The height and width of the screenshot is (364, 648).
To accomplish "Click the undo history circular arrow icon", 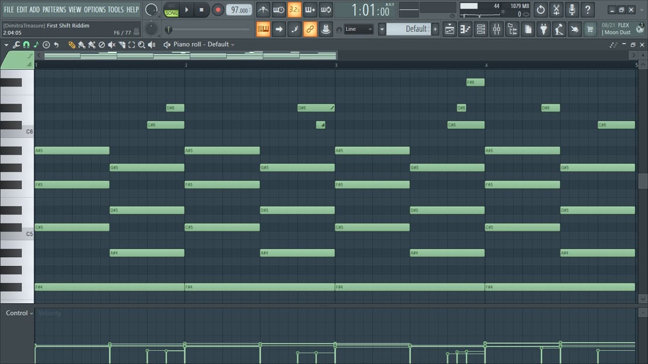I will coord(541,10).
